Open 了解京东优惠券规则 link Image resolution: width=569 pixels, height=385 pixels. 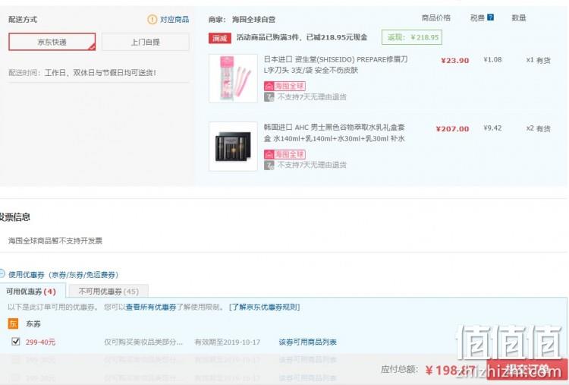pos(264,308)
